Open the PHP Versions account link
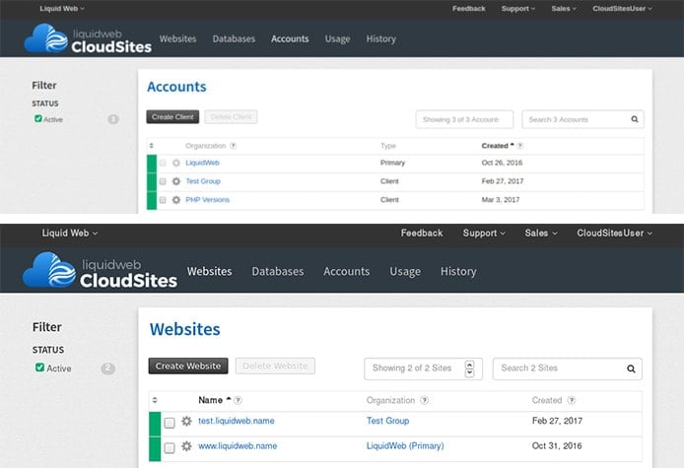The width and height of the screenshot is (684, 468). coord(207,200)
